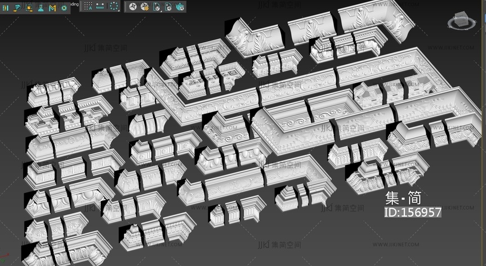Open the Material Editor sphere icon
Image resolution: width=486 pixels, height=266 pixels.
point(133,7)
